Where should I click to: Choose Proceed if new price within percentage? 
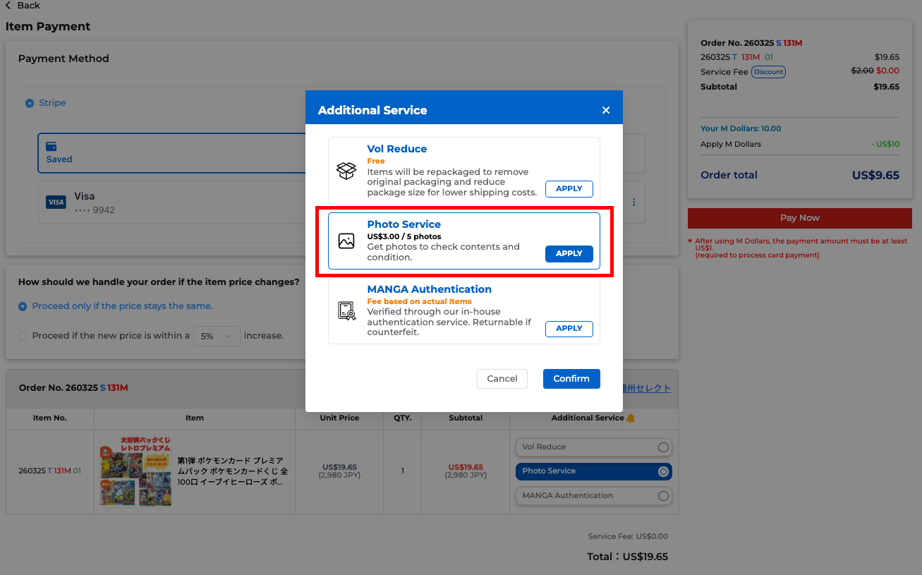click(23, 337)
